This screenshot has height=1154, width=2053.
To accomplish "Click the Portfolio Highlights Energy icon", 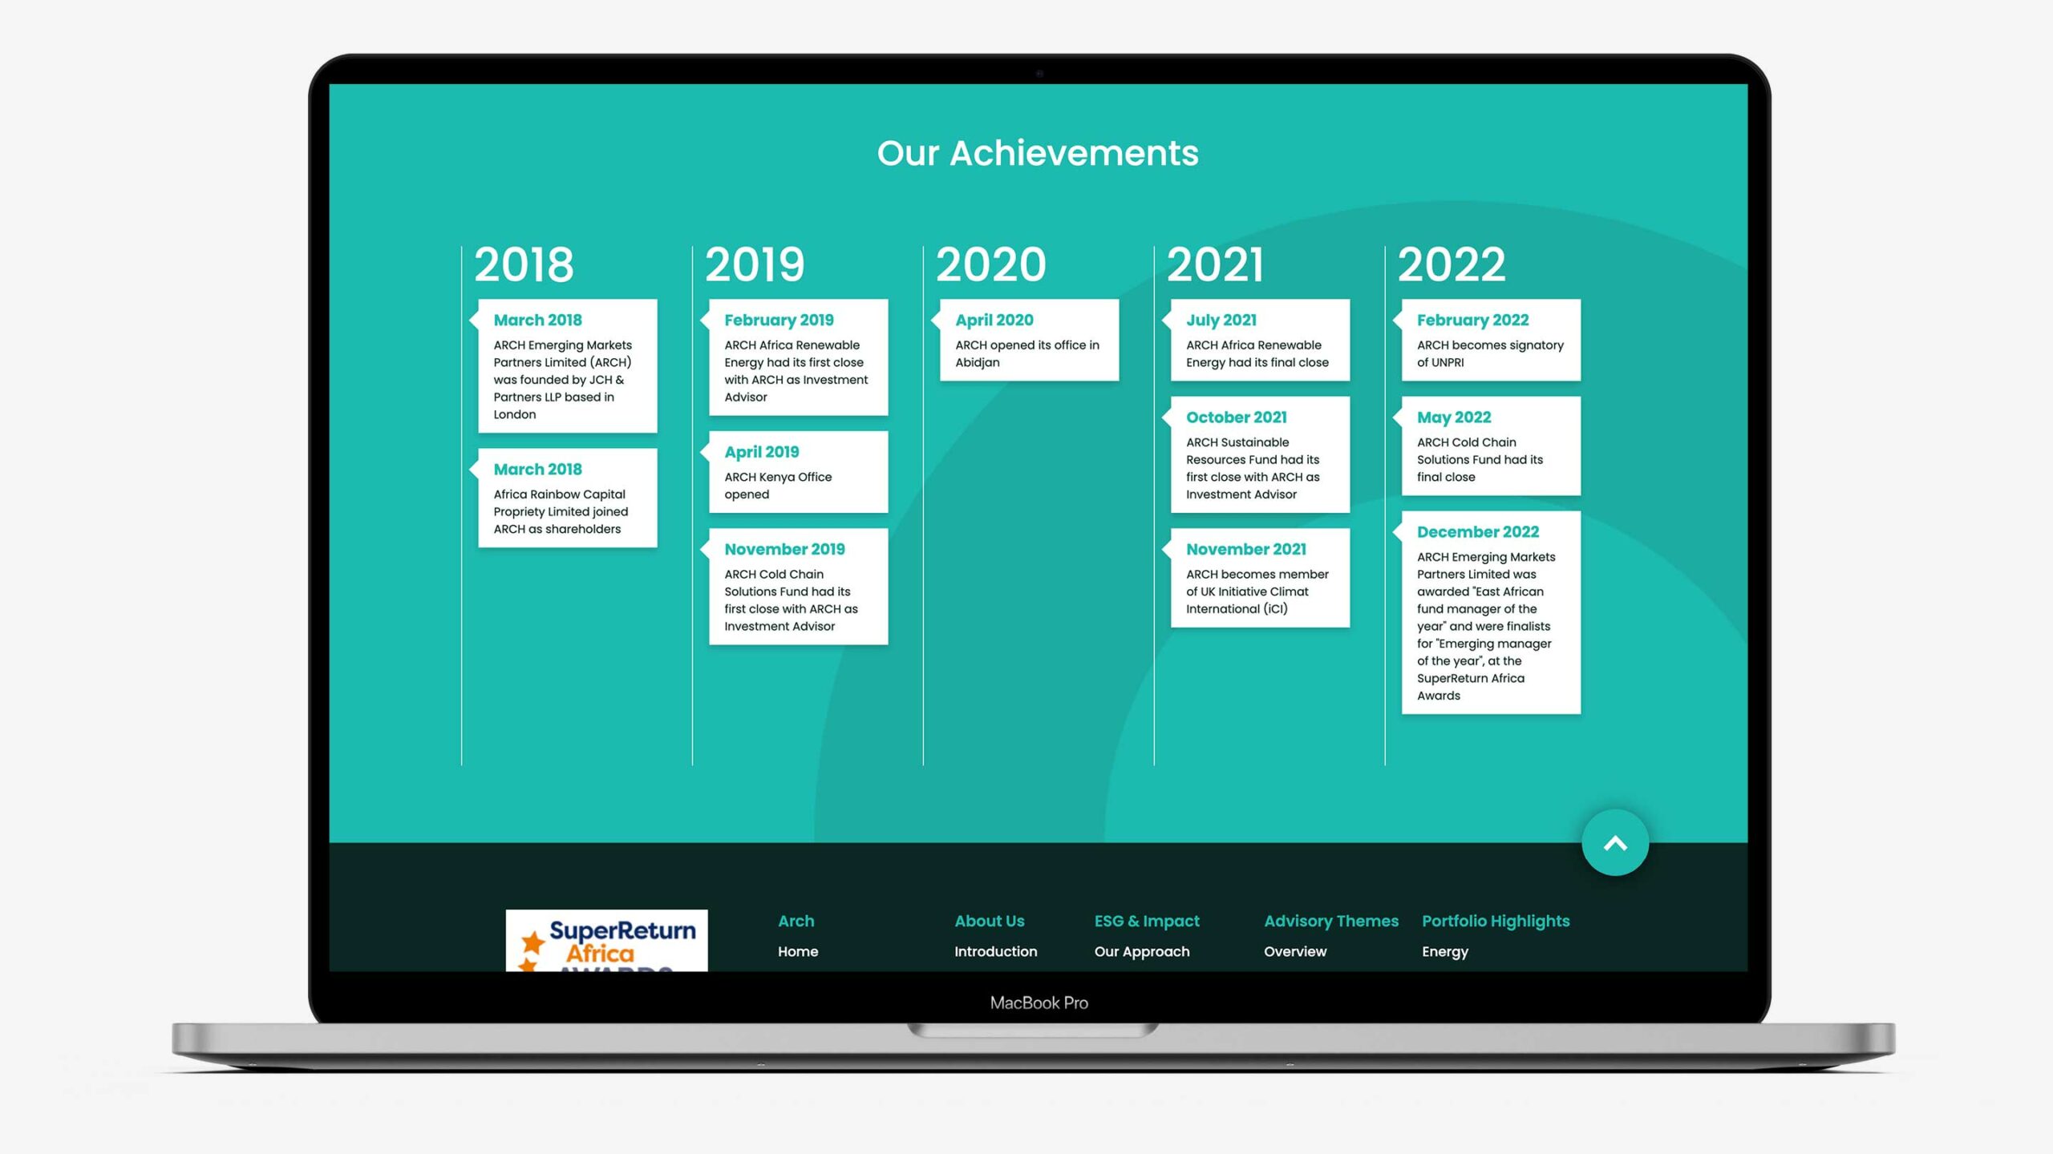I will [x=1445, y=951].
